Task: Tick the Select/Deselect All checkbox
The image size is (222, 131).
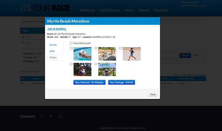Action: [71, 43]
